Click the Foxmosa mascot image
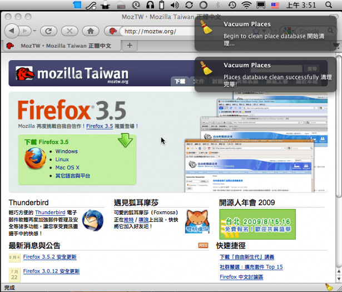342x292 pixels. point(197,221)
